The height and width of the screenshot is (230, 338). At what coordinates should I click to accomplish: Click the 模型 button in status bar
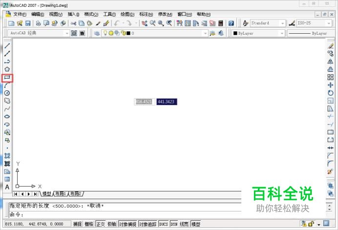(196, 224)
